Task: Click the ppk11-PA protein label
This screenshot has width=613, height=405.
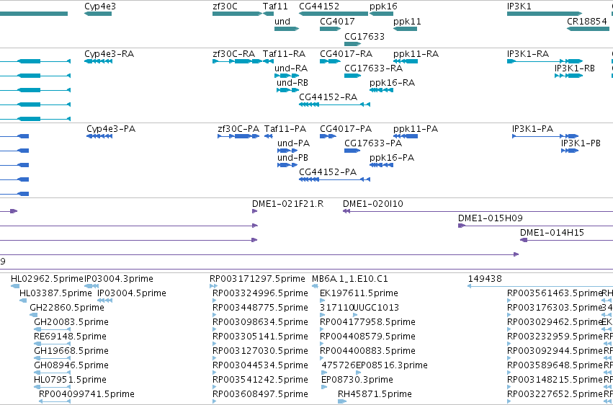Action: pos(416,128)
